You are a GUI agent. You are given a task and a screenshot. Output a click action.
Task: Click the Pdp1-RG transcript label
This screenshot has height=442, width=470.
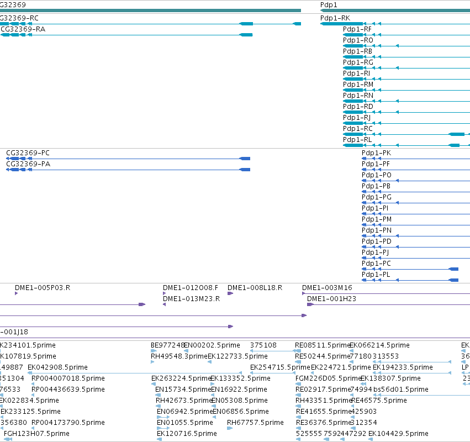(358, 62)
